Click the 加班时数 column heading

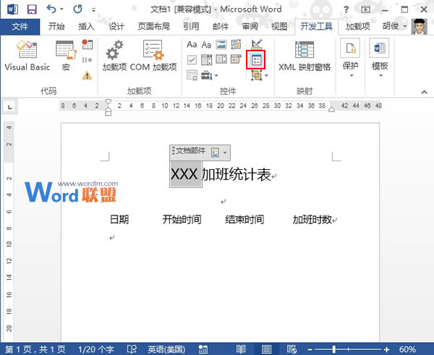312,220
